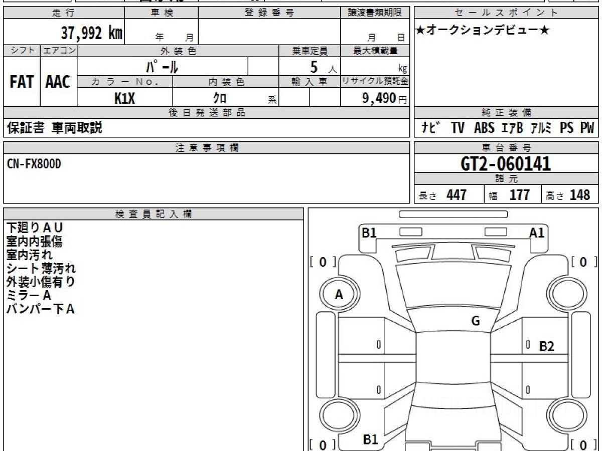Viewport: 602px width, 451px height.
Task: Click the ABS equipment item
Action: [484, 128]
